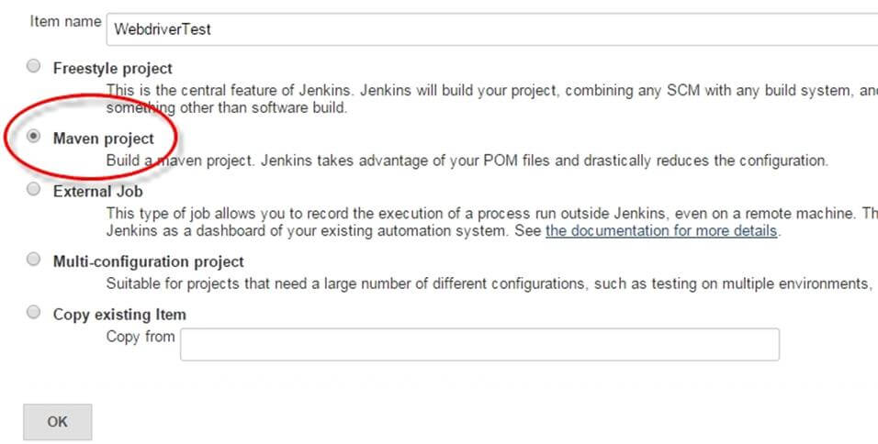
Task: Open the documentation for more details link
Action: click(661, 230)
